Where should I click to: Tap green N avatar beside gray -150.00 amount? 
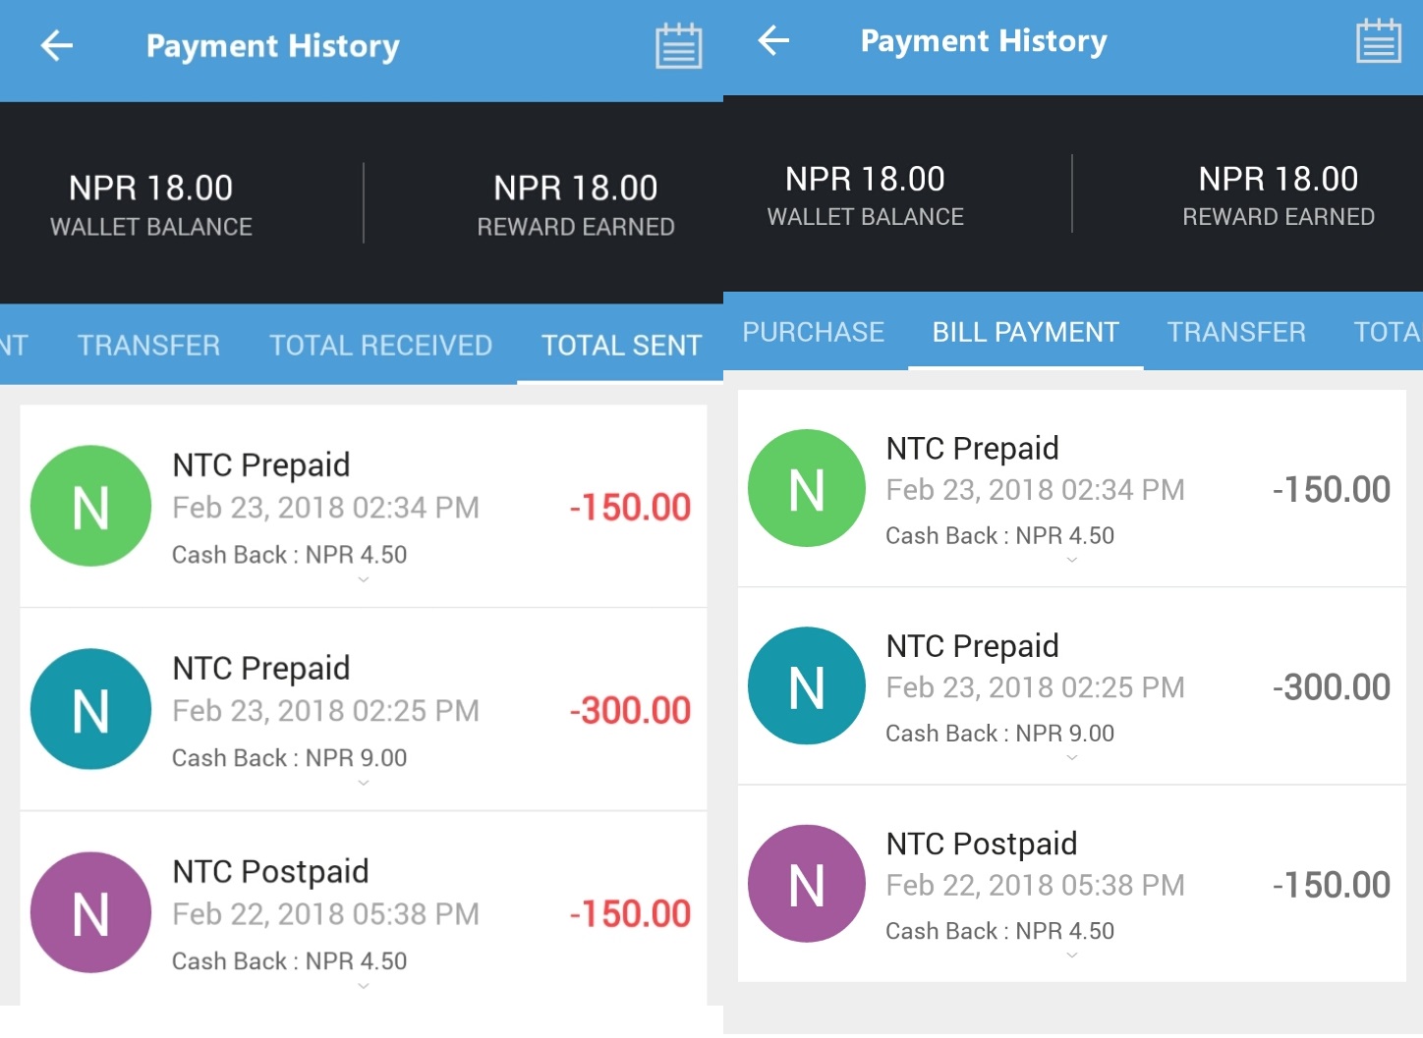(x=807, y=488)
